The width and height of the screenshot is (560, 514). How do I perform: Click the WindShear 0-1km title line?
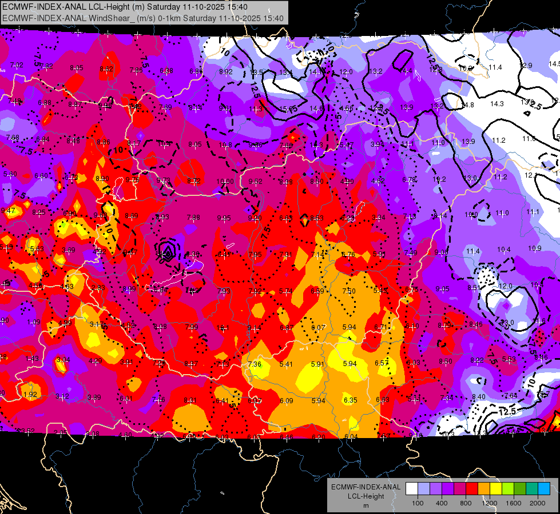pyautogui.click(x=143, y=18)
